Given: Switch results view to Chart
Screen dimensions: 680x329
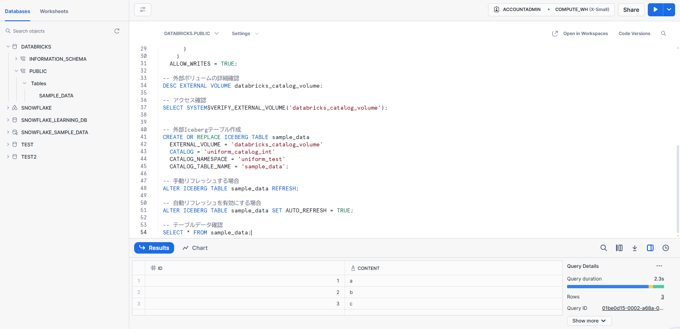Looking at the screenshot, I should [x=195, y=248].
